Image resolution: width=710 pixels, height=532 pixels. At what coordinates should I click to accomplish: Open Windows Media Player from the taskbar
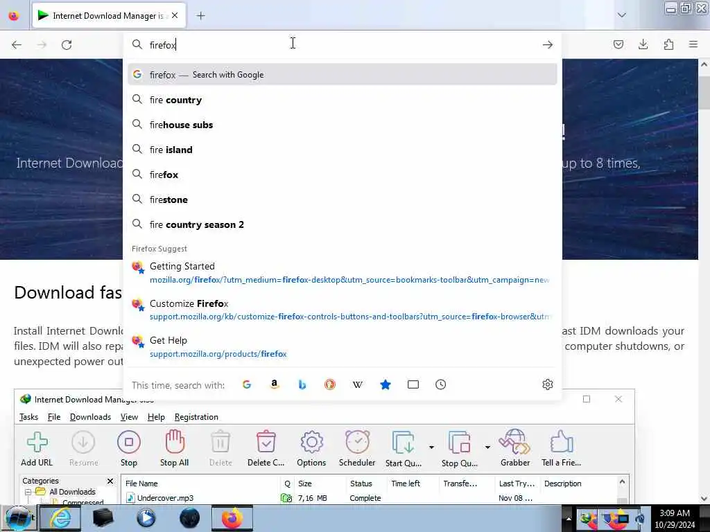click(146, 518)
